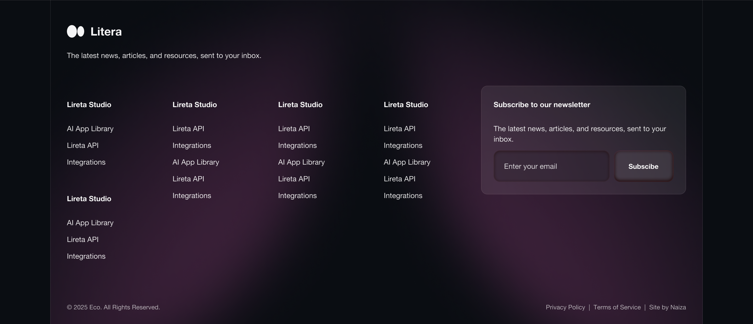Open Integrations at the bottom of the bottom-left group
Viewport: 753px width, 324px height.
(x=86, y=256)
